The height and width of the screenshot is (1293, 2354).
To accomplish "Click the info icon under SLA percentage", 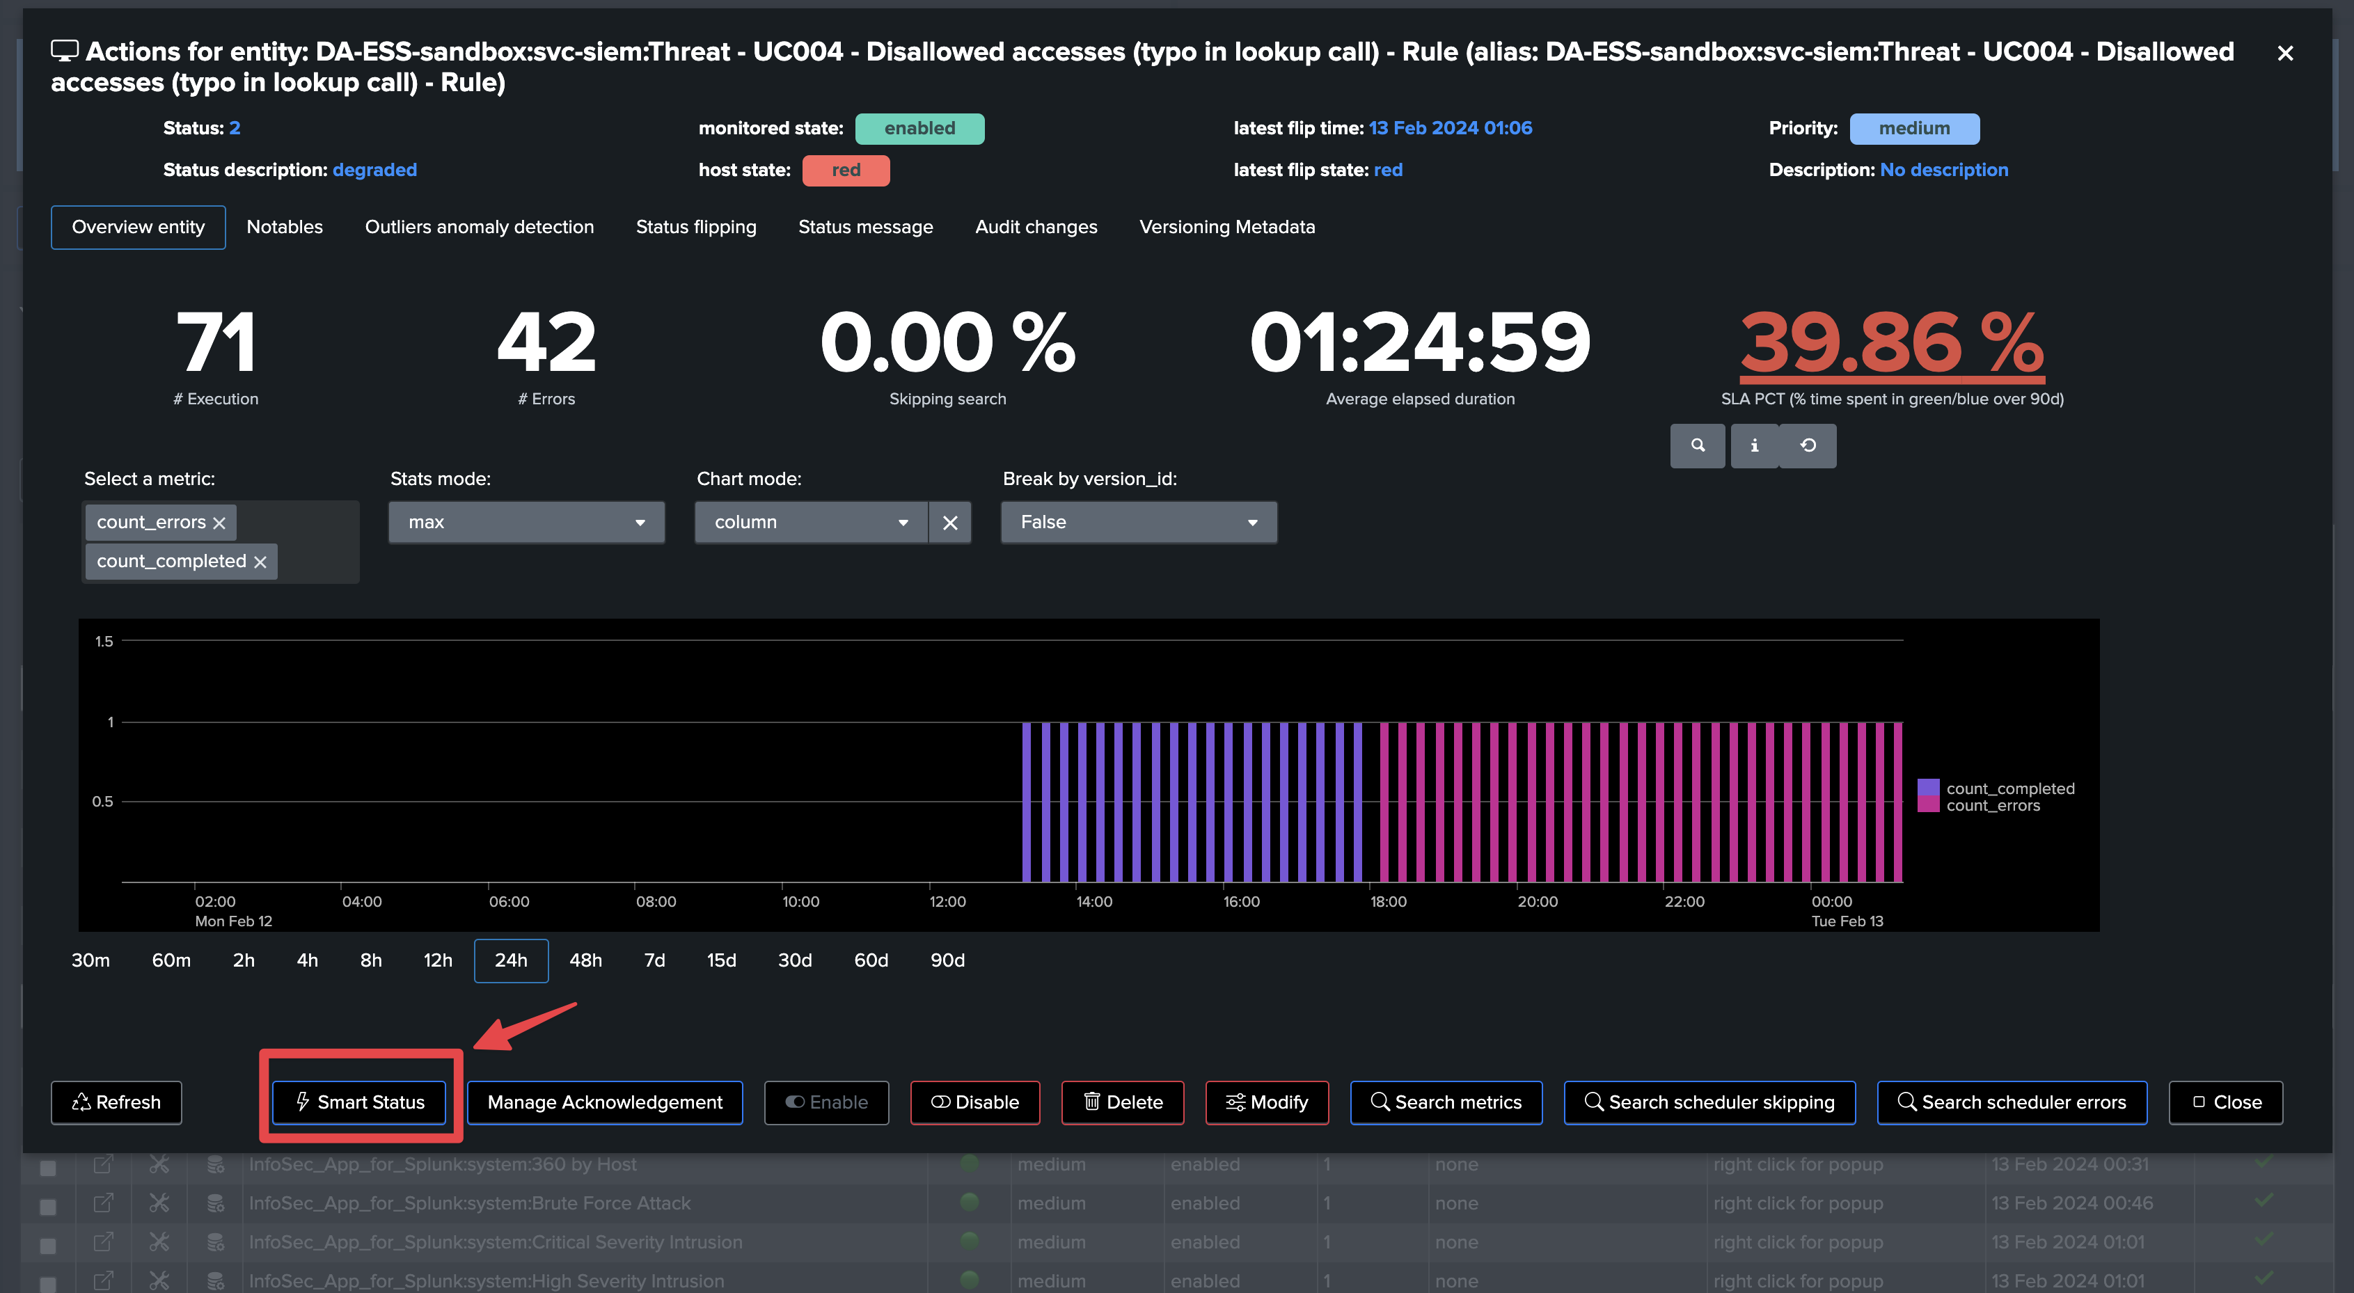I will click(1753, 446).
